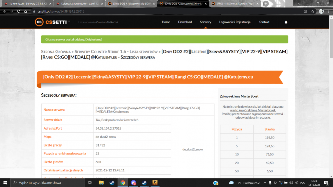The width and height of the screenshot is (333, 187).
Task: Click the green vote confirmation message
Action: click(x=165, y=40)
